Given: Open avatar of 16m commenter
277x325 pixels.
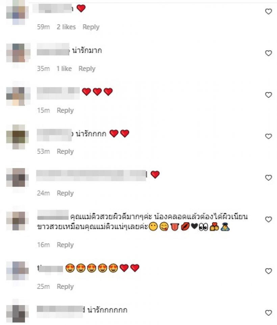Looking at the screenshot, I should point(18,220).
